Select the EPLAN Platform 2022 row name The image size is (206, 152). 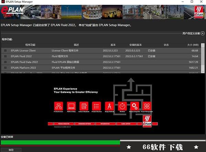click(x=23, y=68)
